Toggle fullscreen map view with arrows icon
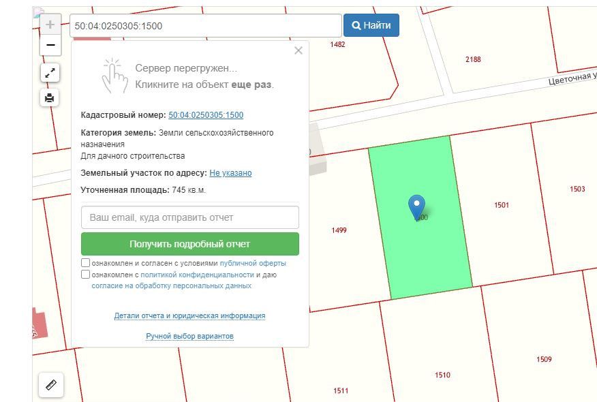The width and height of the screenshot is (597, 402). [x=50, y=73]
